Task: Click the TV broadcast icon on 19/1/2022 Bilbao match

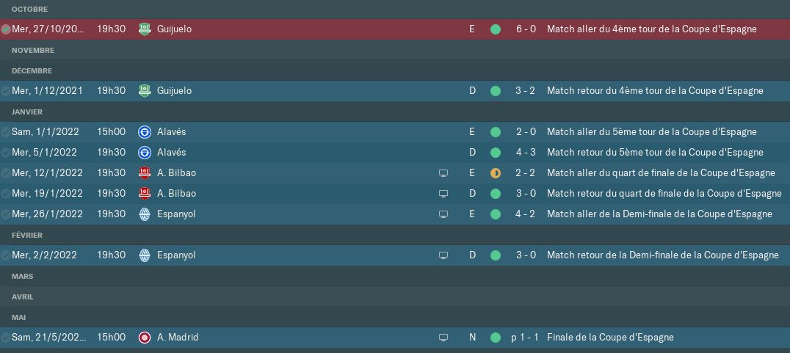Action: click(443, 194)
